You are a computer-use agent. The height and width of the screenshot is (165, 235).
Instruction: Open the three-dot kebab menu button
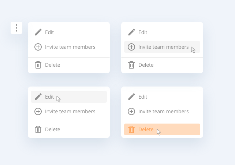point(16,28)
